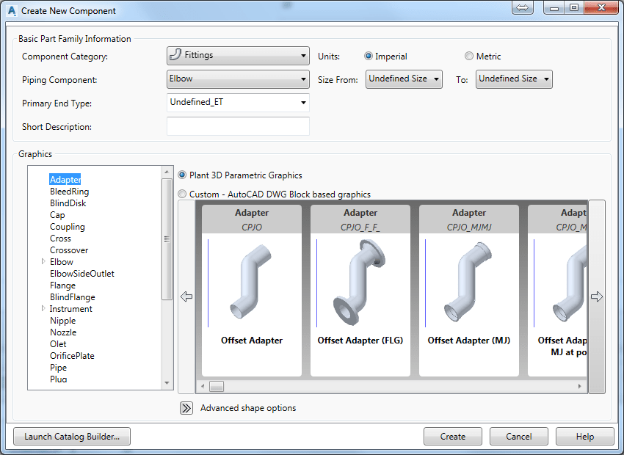Screen dimensions: 624x455
Task: Select the Offset Adapter CPJO thumbnail
Action: [x=252, y=291]
